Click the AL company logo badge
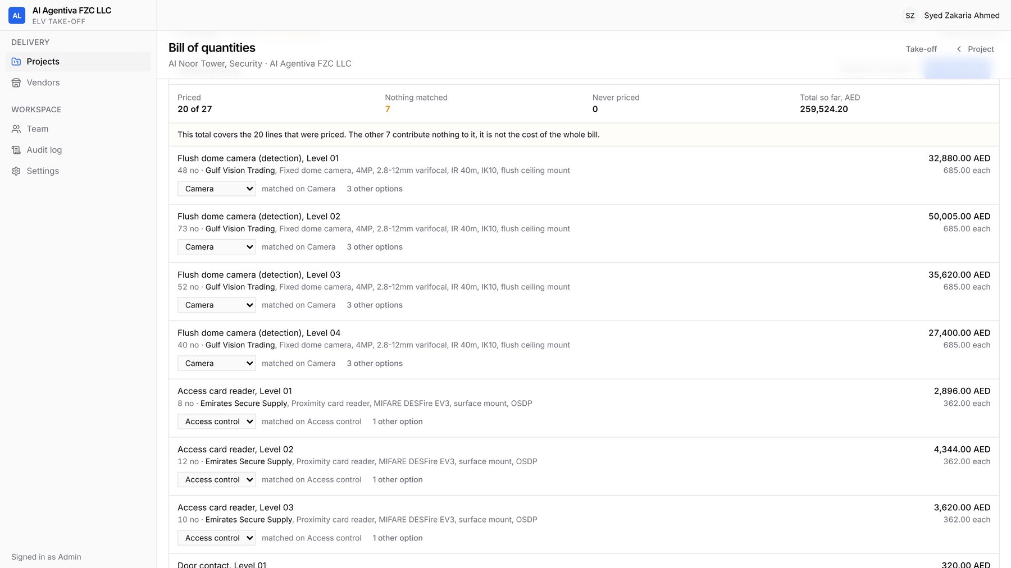The image size is (1011, 568). coord(17,16)
